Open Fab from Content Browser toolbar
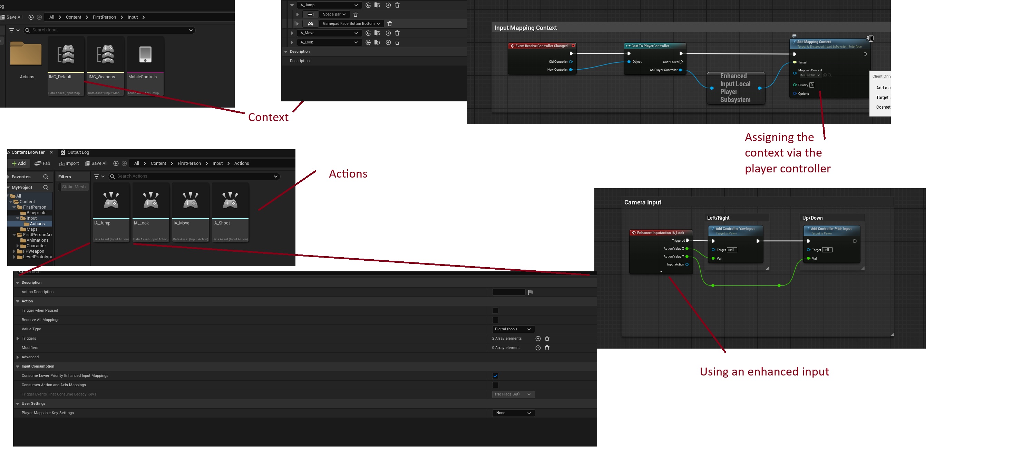This screenshot has width=1032, height=451. (42, 163)
